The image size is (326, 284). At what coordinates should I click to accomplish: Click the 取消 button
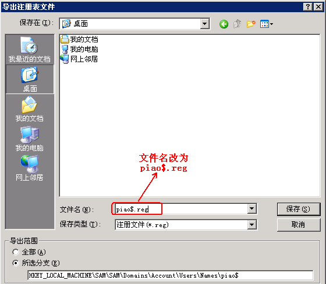click(x=299, y=225)
